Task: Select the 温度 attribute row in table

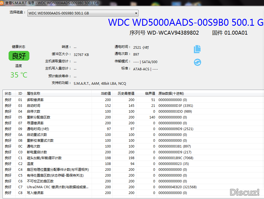Action: pyautogui.click(x=133, y=164)
